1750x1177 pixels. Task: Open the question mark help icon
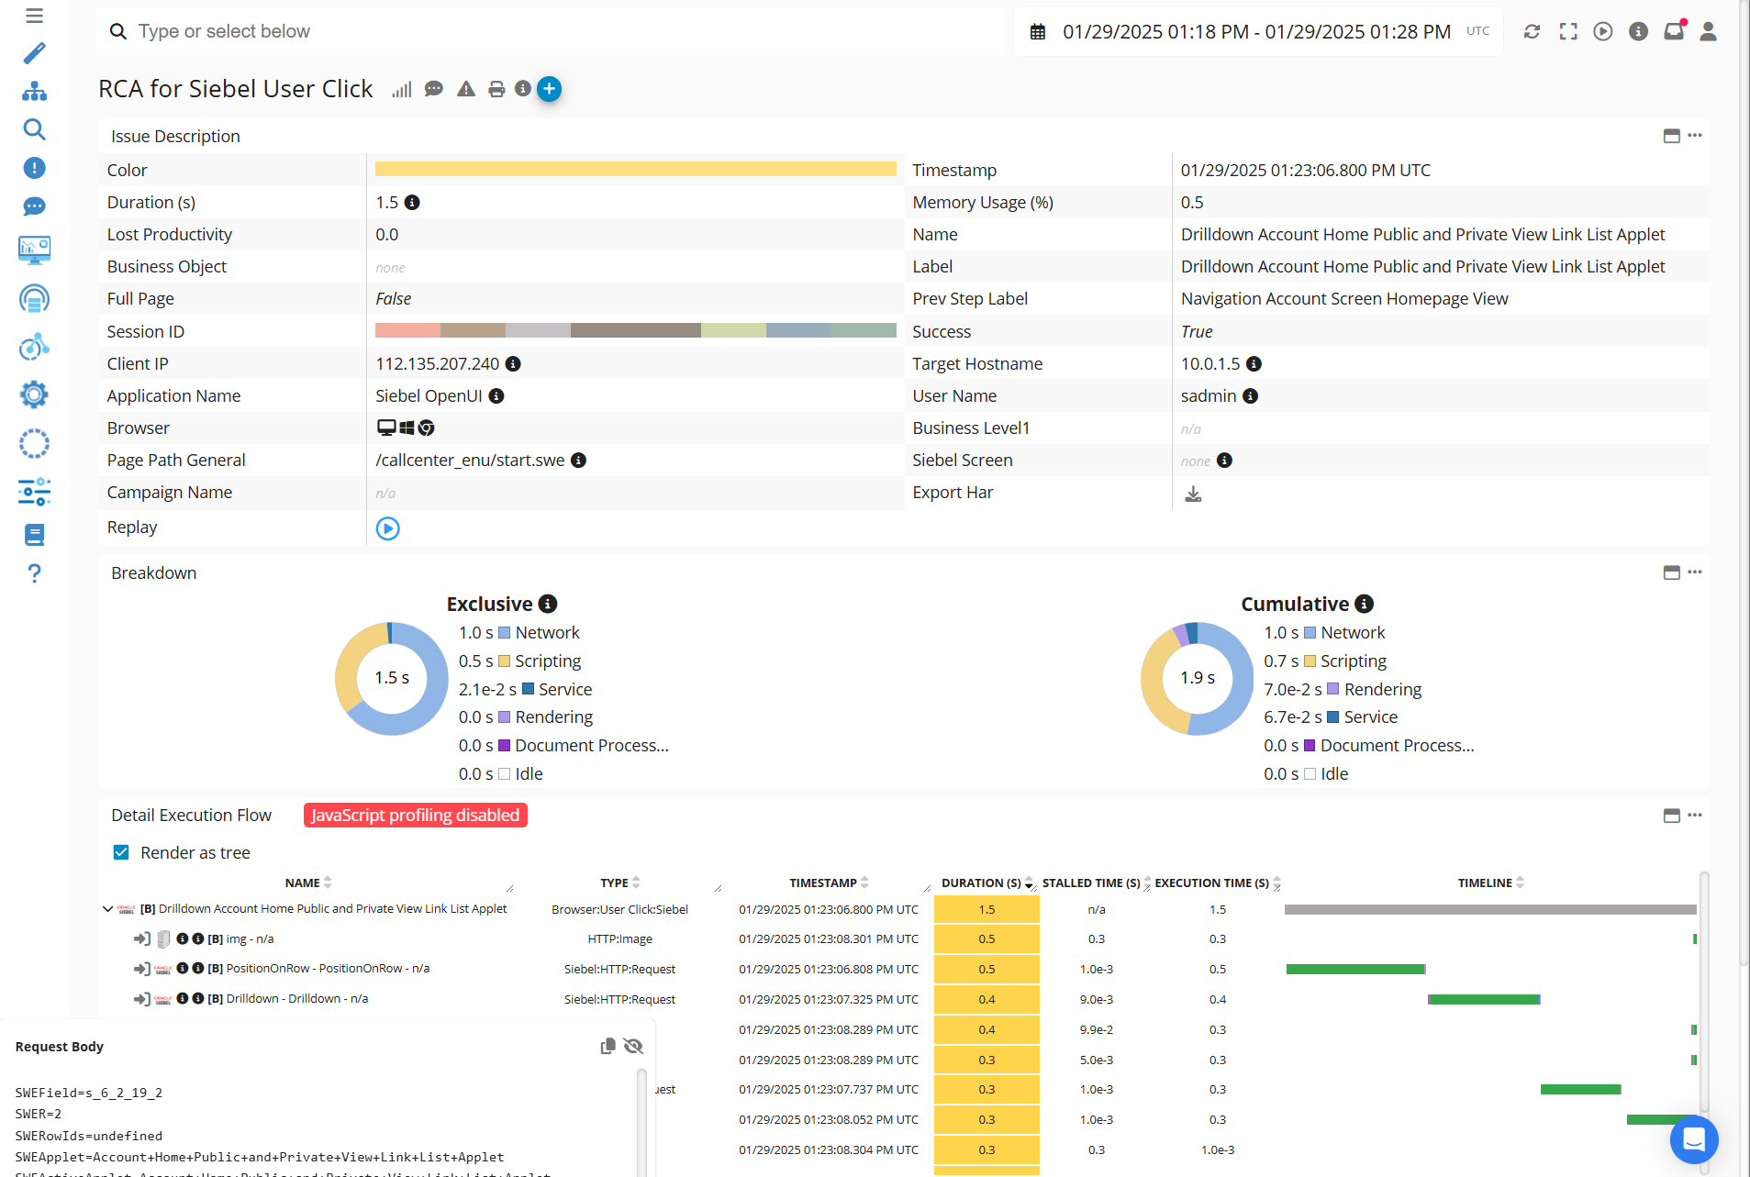[34, 573]
